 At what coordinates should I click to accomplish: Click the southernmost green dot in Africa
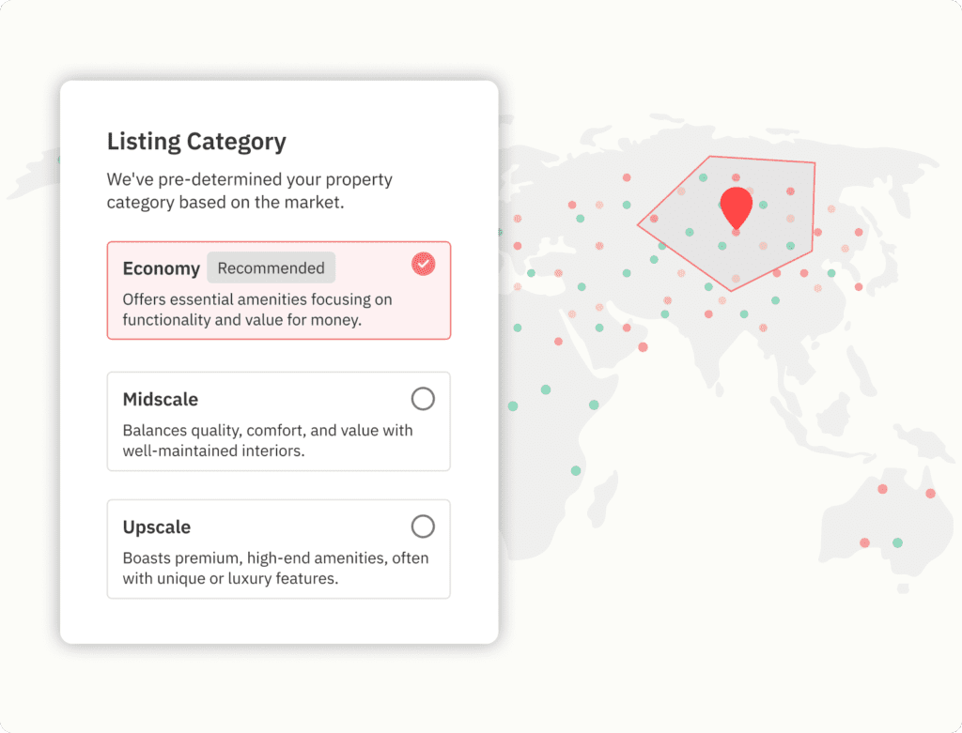point(576,470)
